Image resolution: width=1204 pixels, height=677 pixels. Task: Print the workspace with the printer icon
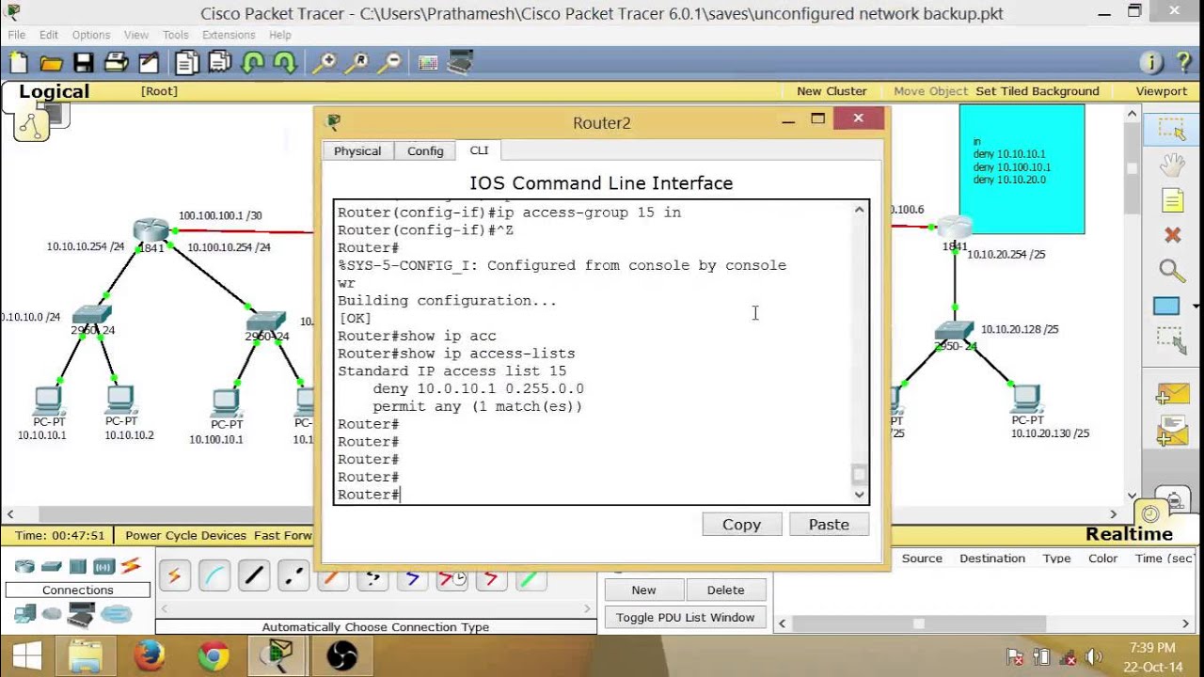click(x=117, y=63)
